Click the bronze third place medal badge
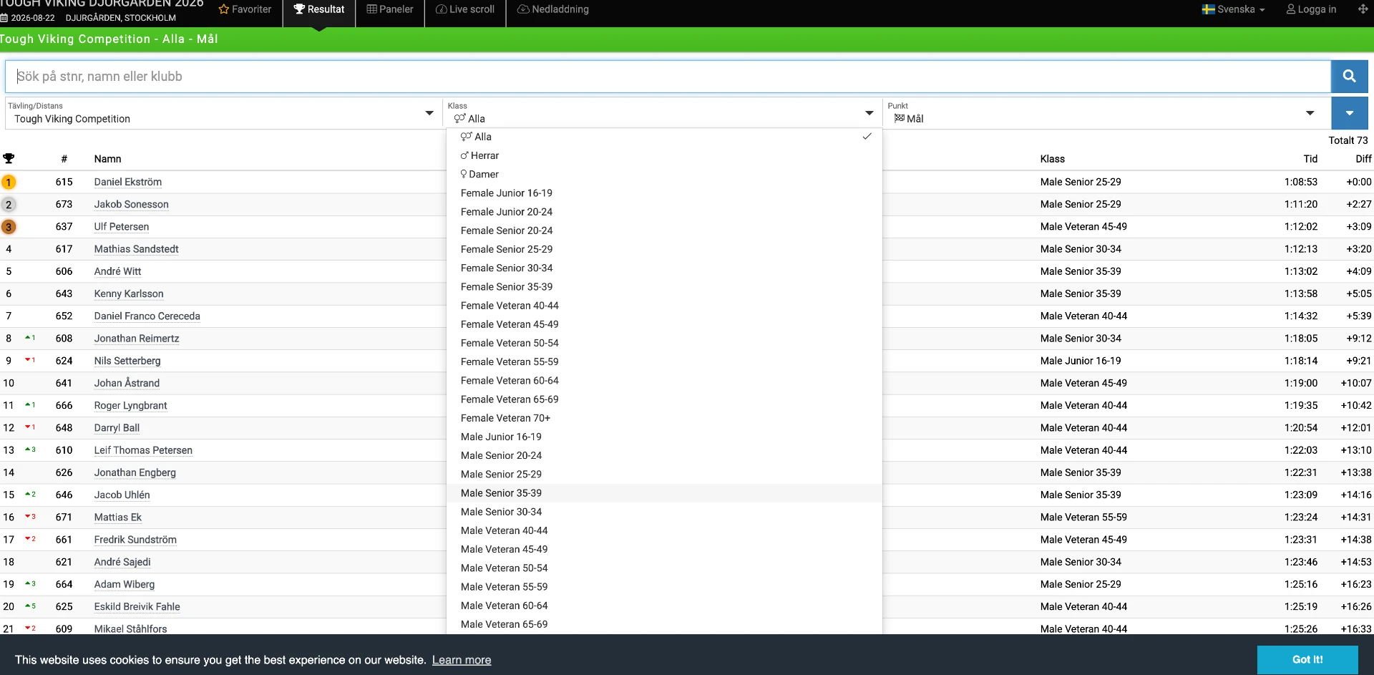This screenshot has height=675, width=1374. point(9,227)
